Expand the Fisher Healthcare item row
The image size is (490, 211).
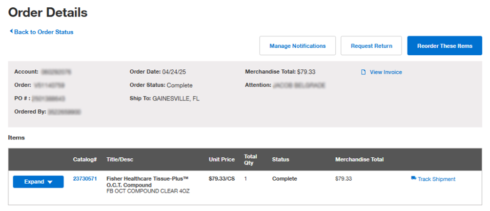tap(38, 182)
